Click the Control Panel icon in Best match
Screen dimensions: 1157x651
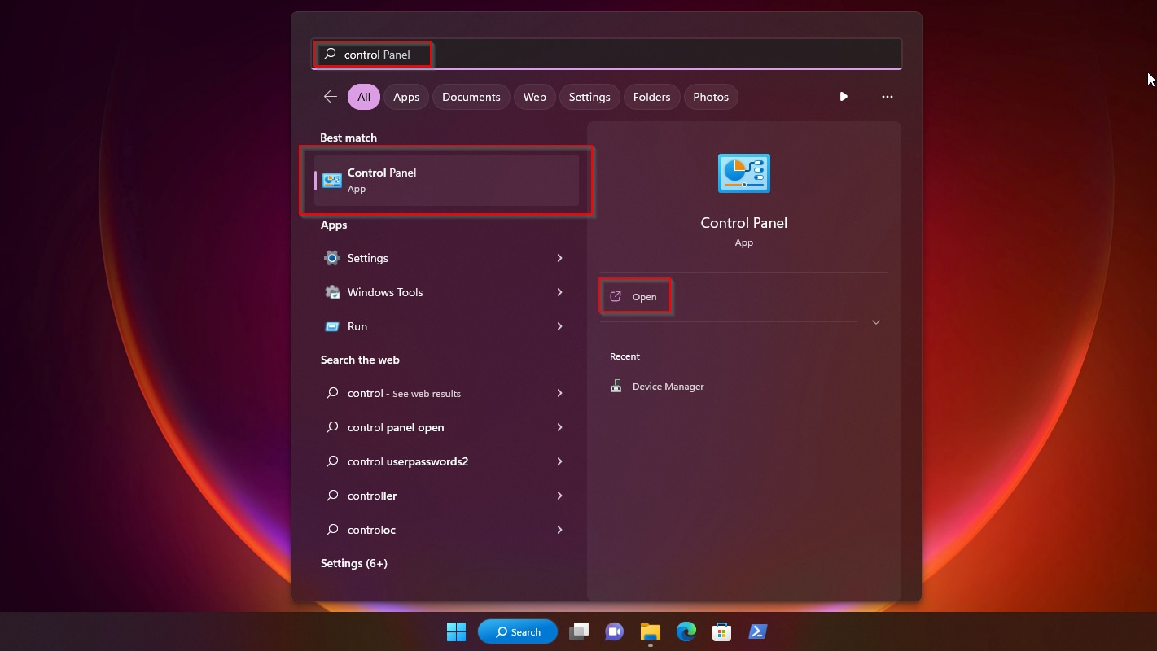point(331,181)
